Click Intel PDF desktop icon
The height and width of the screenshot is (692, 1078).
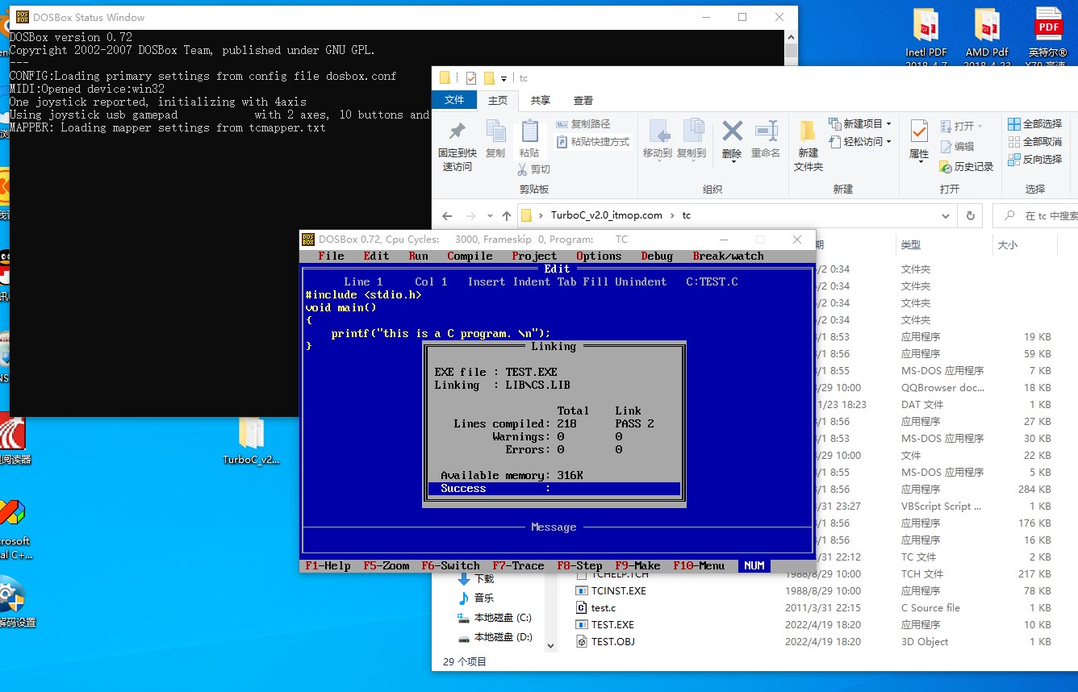(x=926, y=38)
